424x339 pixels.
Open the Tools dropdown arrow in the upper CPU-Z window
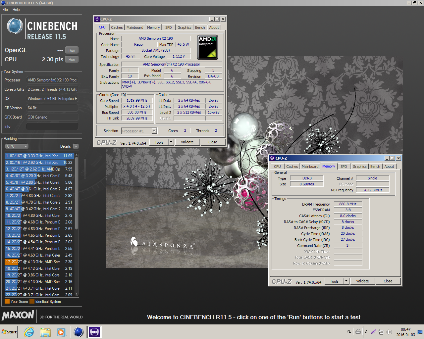click(171, 142)
